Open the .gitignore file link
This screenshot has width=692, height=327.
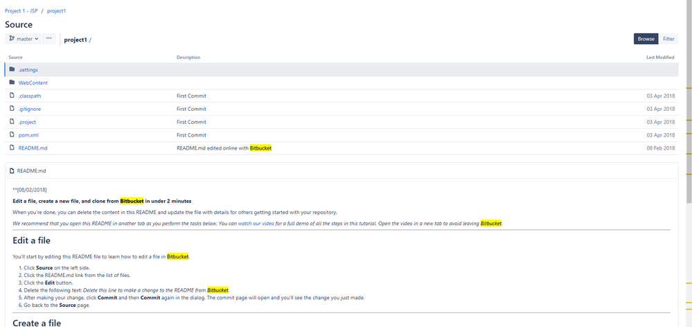pyautogui.click(x=30, y=109)
